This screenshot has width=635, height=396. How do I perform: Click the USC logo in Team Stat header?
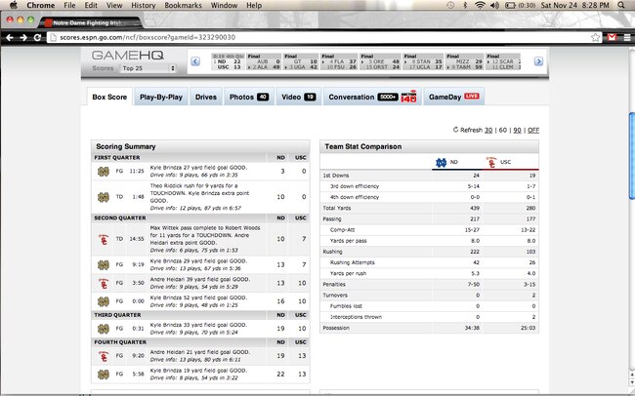(491, 162)
